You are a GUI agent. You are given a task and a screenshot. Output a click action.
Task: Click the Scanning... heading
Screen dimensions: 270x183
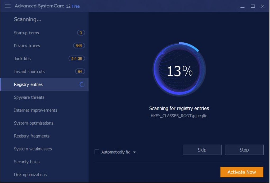coord(28,19)
